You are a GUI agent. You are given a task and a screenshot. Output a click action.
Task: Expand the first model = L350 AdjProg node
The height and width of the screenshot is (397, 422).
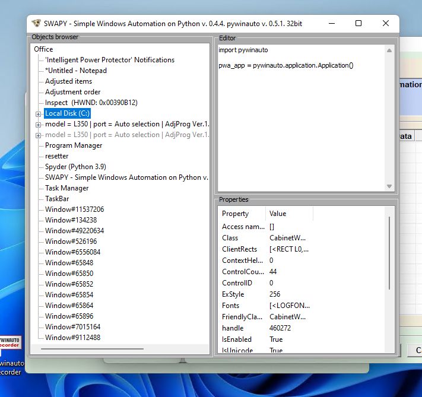(x=38, y=125)
